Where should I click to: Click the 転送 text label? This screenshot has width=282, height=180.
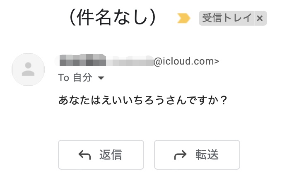[207, 155]
